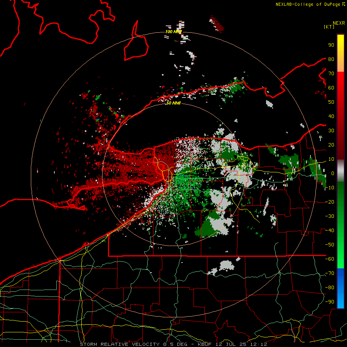Click the 100 NMI range ring label

tap(173, 32)
